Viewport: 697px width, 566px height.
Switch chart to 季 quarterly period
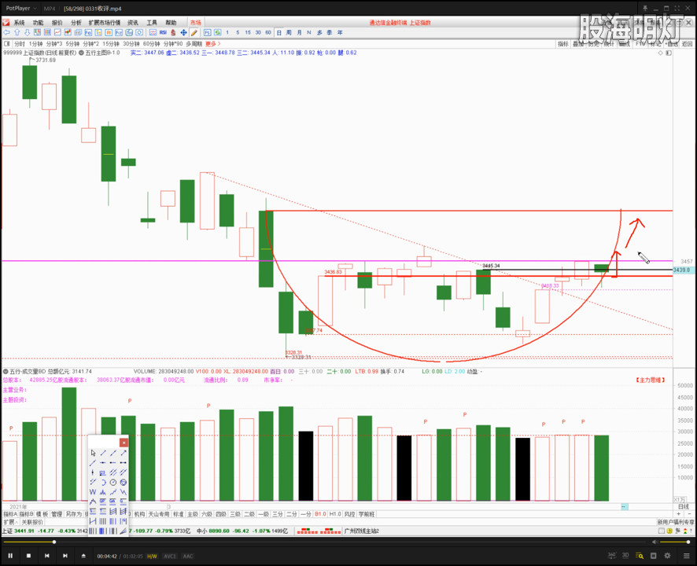330,32
